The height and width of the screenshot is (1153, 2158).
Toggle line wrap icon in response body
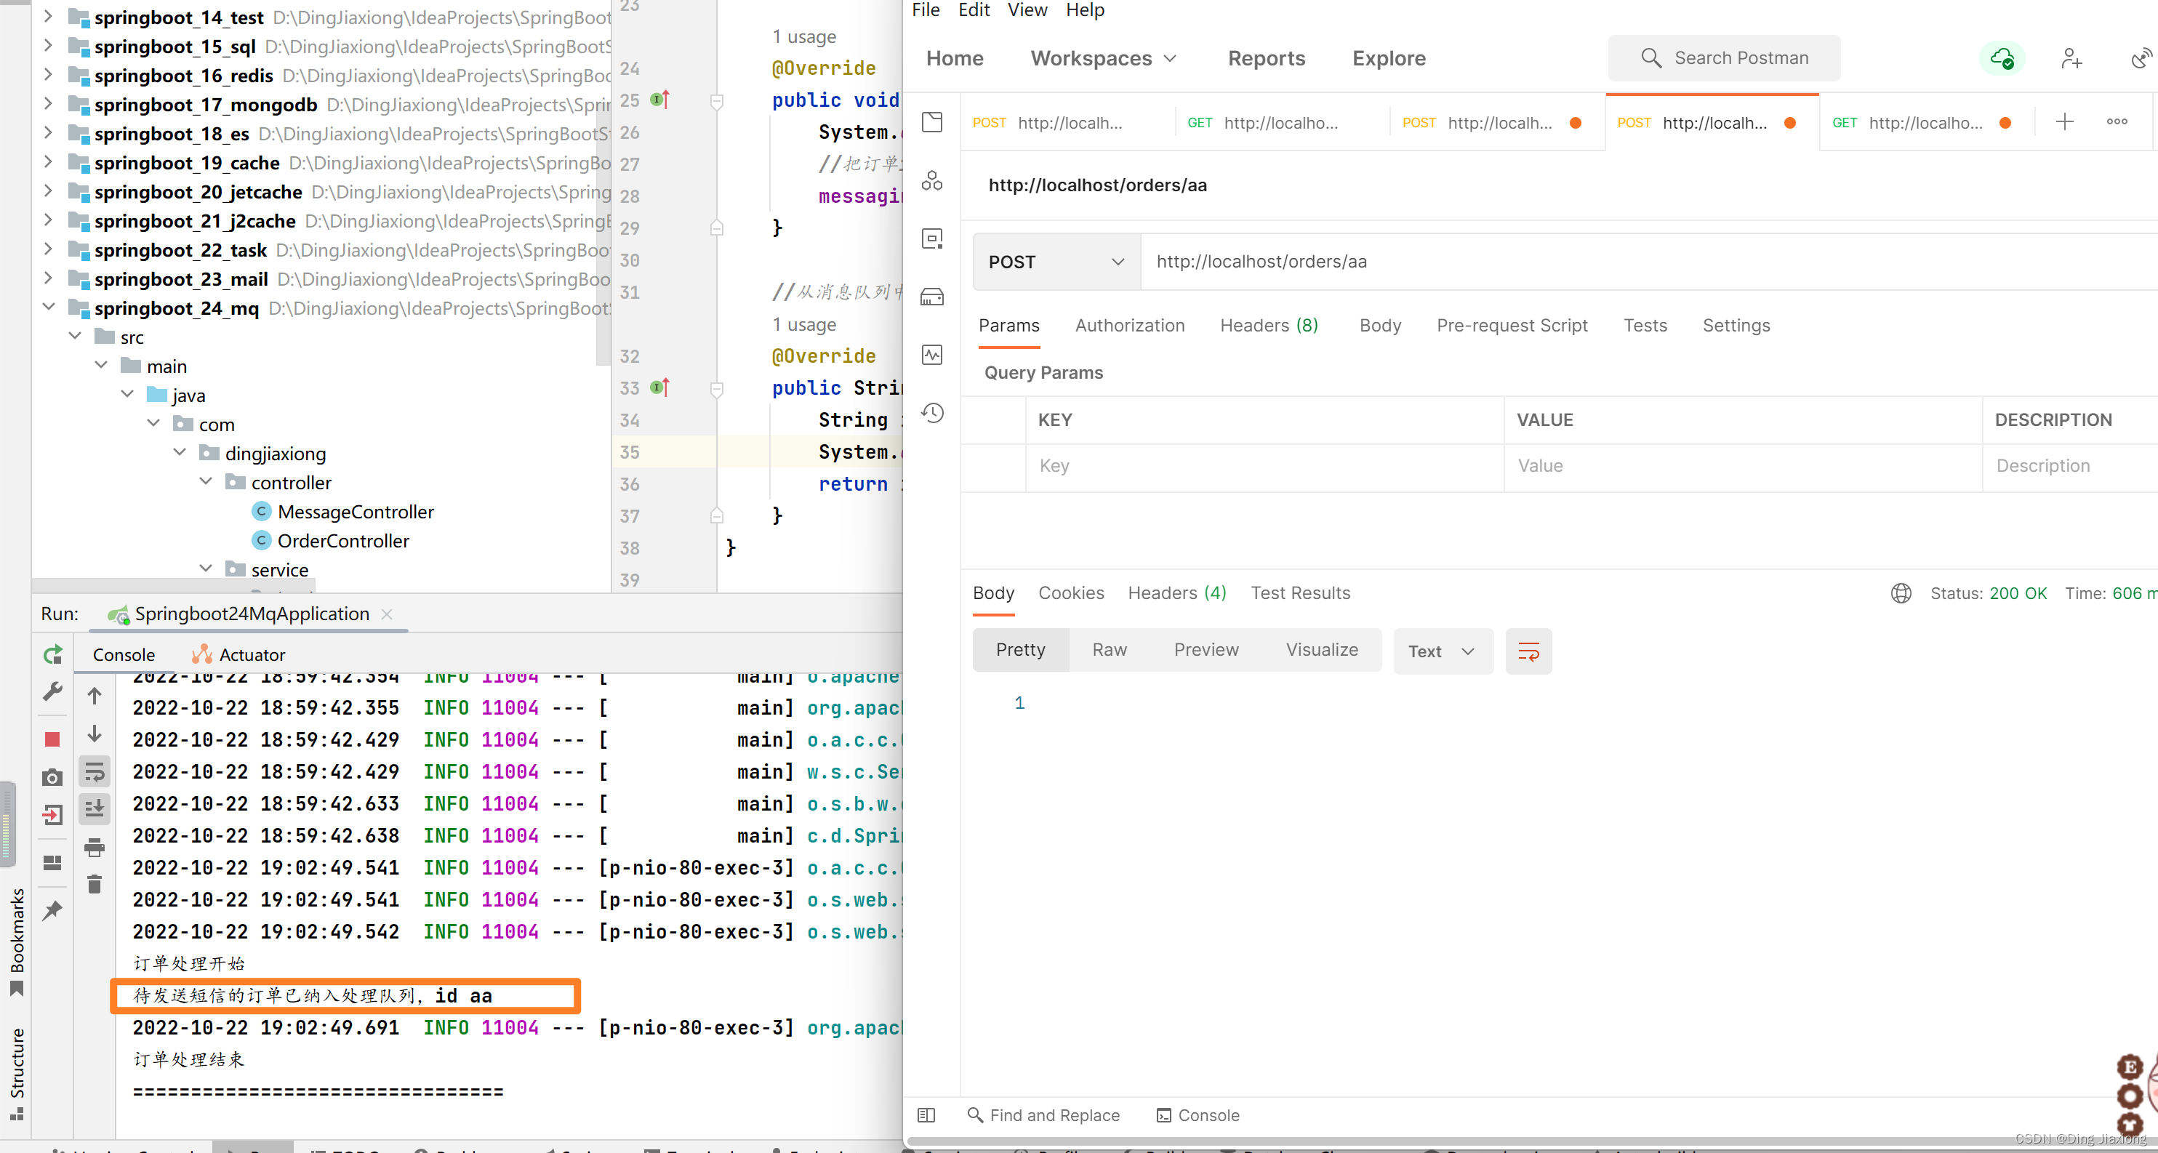[1529, 651]
